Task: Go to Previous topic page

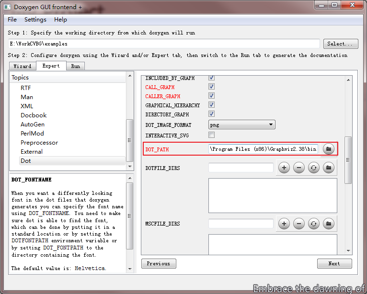Action: point(159,263)
